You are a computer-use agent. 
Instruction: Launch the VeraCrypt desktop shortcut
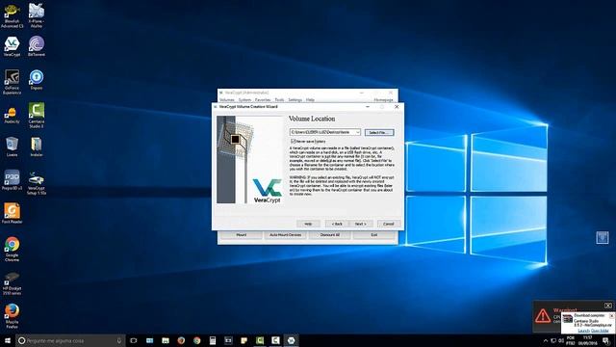coord(12,46)
